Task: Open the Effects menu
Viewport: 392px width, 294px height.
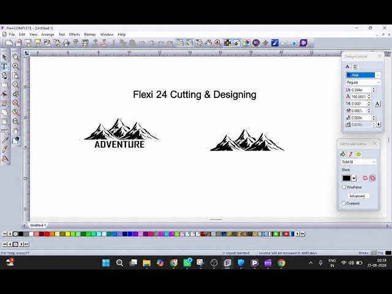Action: [x=75, y=34]
